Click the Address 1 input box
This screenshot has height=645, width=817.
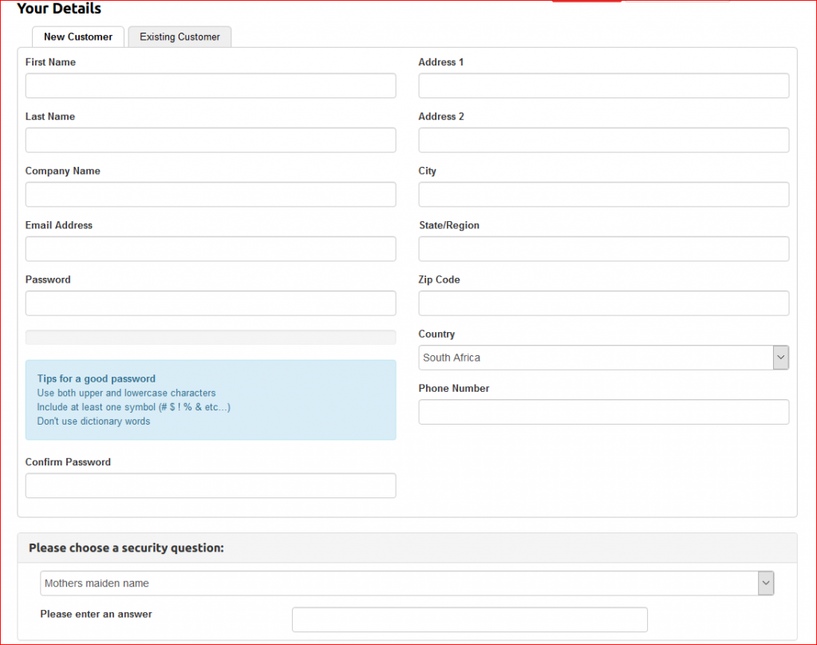(x=603, y=86)
